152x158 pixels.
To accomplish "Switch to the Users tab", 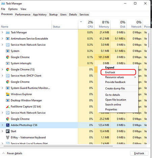I will [x=63, y=14].
